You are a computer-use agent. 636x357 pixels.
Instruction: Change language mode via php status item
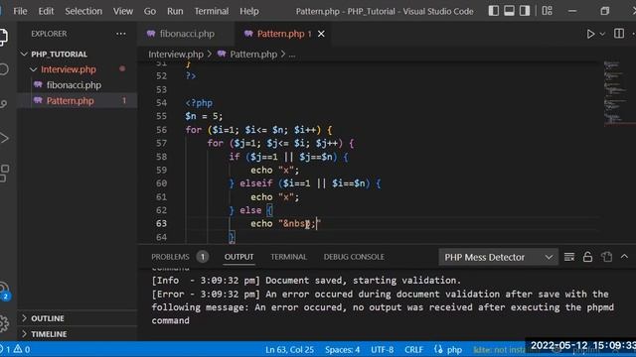click(x=454, y=350)
